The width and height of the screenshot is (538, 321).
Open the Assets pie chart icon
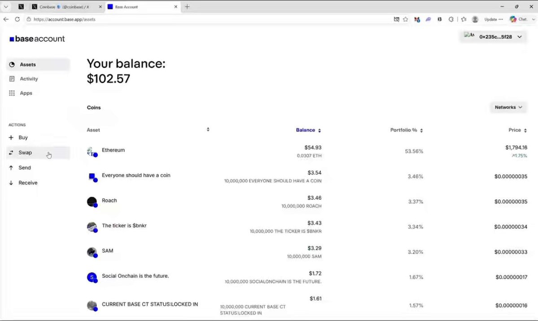pos(12,64)
